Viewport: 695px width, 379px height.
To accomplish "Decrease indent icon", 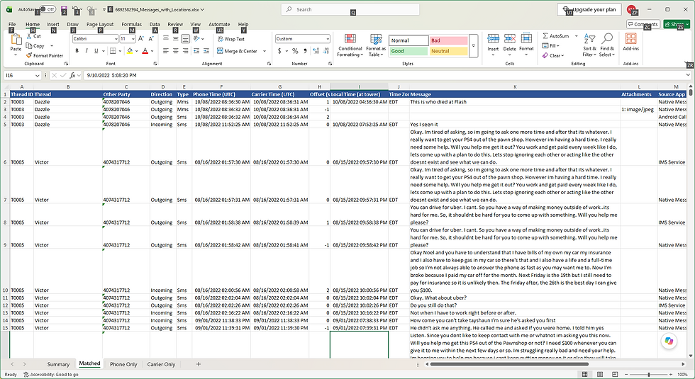I will tap(196, 51).
